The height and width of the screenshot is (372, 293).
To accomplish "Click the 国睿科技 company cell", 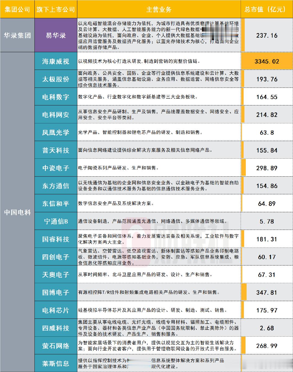I will click(x=56, y=239).
